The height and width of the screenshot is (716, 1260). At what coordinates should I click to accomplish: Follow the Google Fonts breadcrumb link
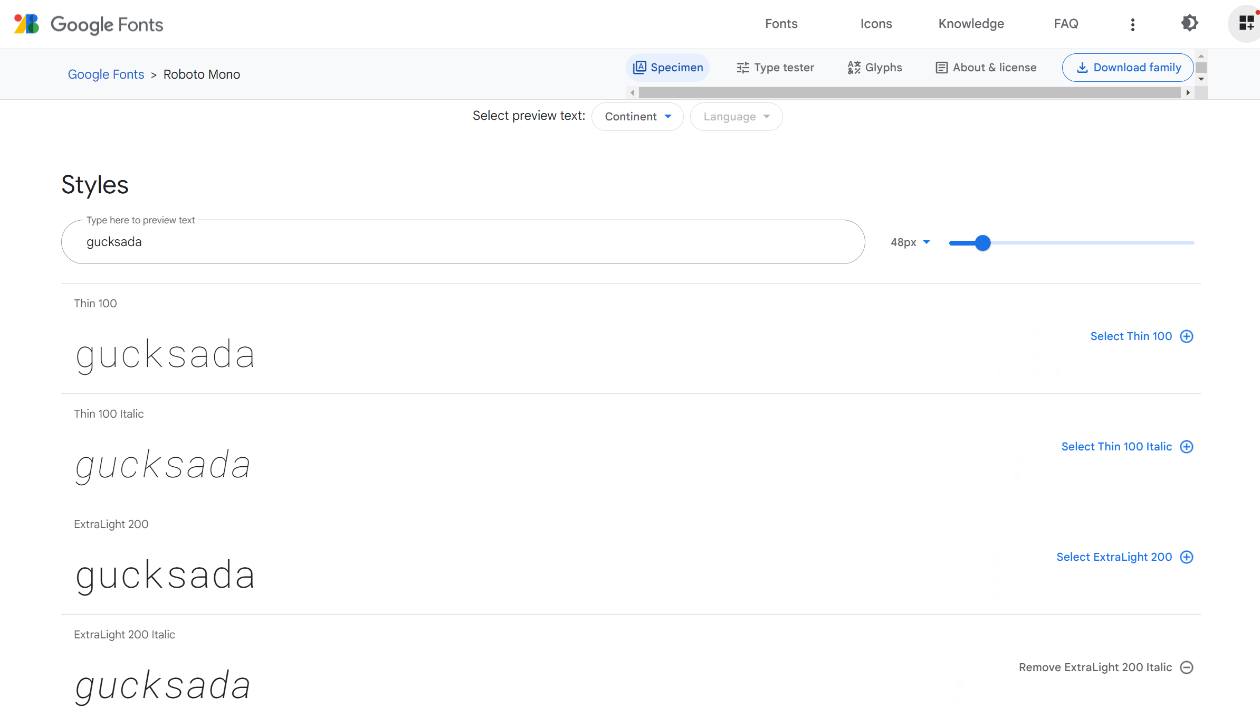pyautogui.click(x=106, y=74)
